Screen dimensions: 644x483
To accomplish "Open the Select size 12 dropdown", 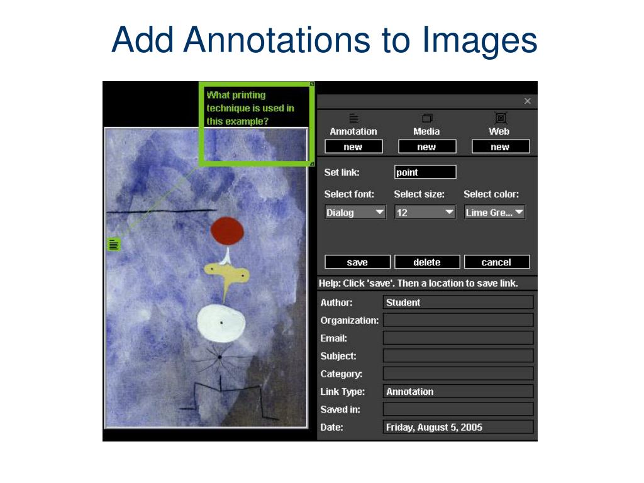I will tap(425, 213).
